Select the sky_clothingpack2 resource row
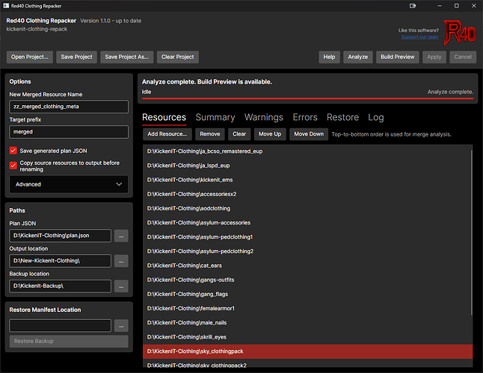 coord(307,363)
